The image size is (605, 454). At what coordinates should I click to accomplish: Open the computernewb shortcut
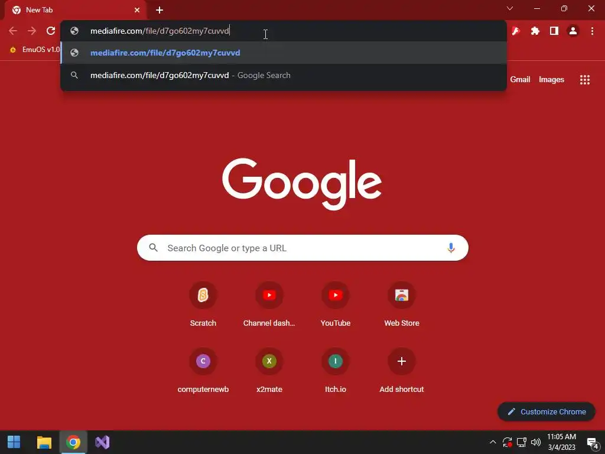[x=203, y=371]
